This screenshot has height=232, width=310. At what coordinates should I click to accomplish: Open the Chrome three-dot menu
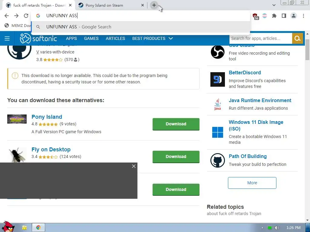tap(303, 16)
